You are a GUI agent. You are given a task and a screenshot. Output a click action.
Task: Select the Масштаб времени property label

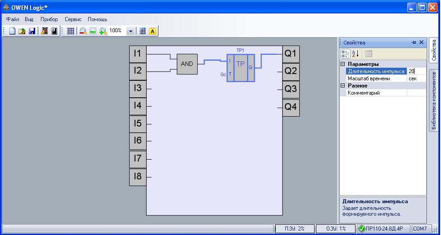pos(369,78)
